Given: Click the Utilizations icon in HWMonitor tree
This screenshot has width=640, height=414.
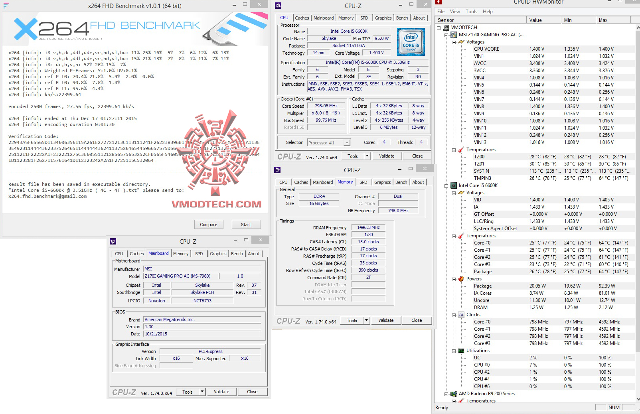Looking at the screenshot, I should (x=461, y=351).
